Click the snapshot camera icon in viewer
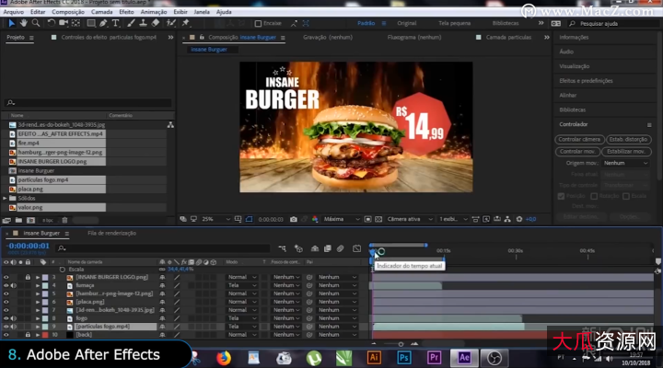Viewport: 663px width, 368px height. [293, 219]
